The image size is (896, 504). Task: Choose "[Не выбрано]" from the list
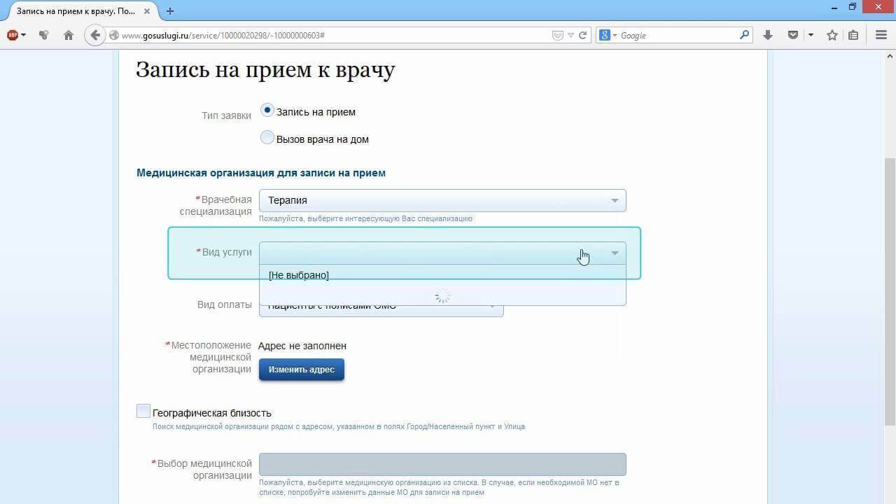[x=299, y=275]
